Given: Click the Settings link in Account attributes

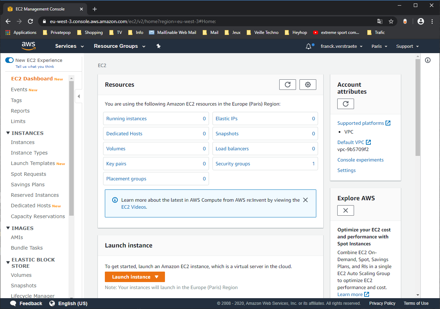Looking at the screenshot, I should click(346, 170).
